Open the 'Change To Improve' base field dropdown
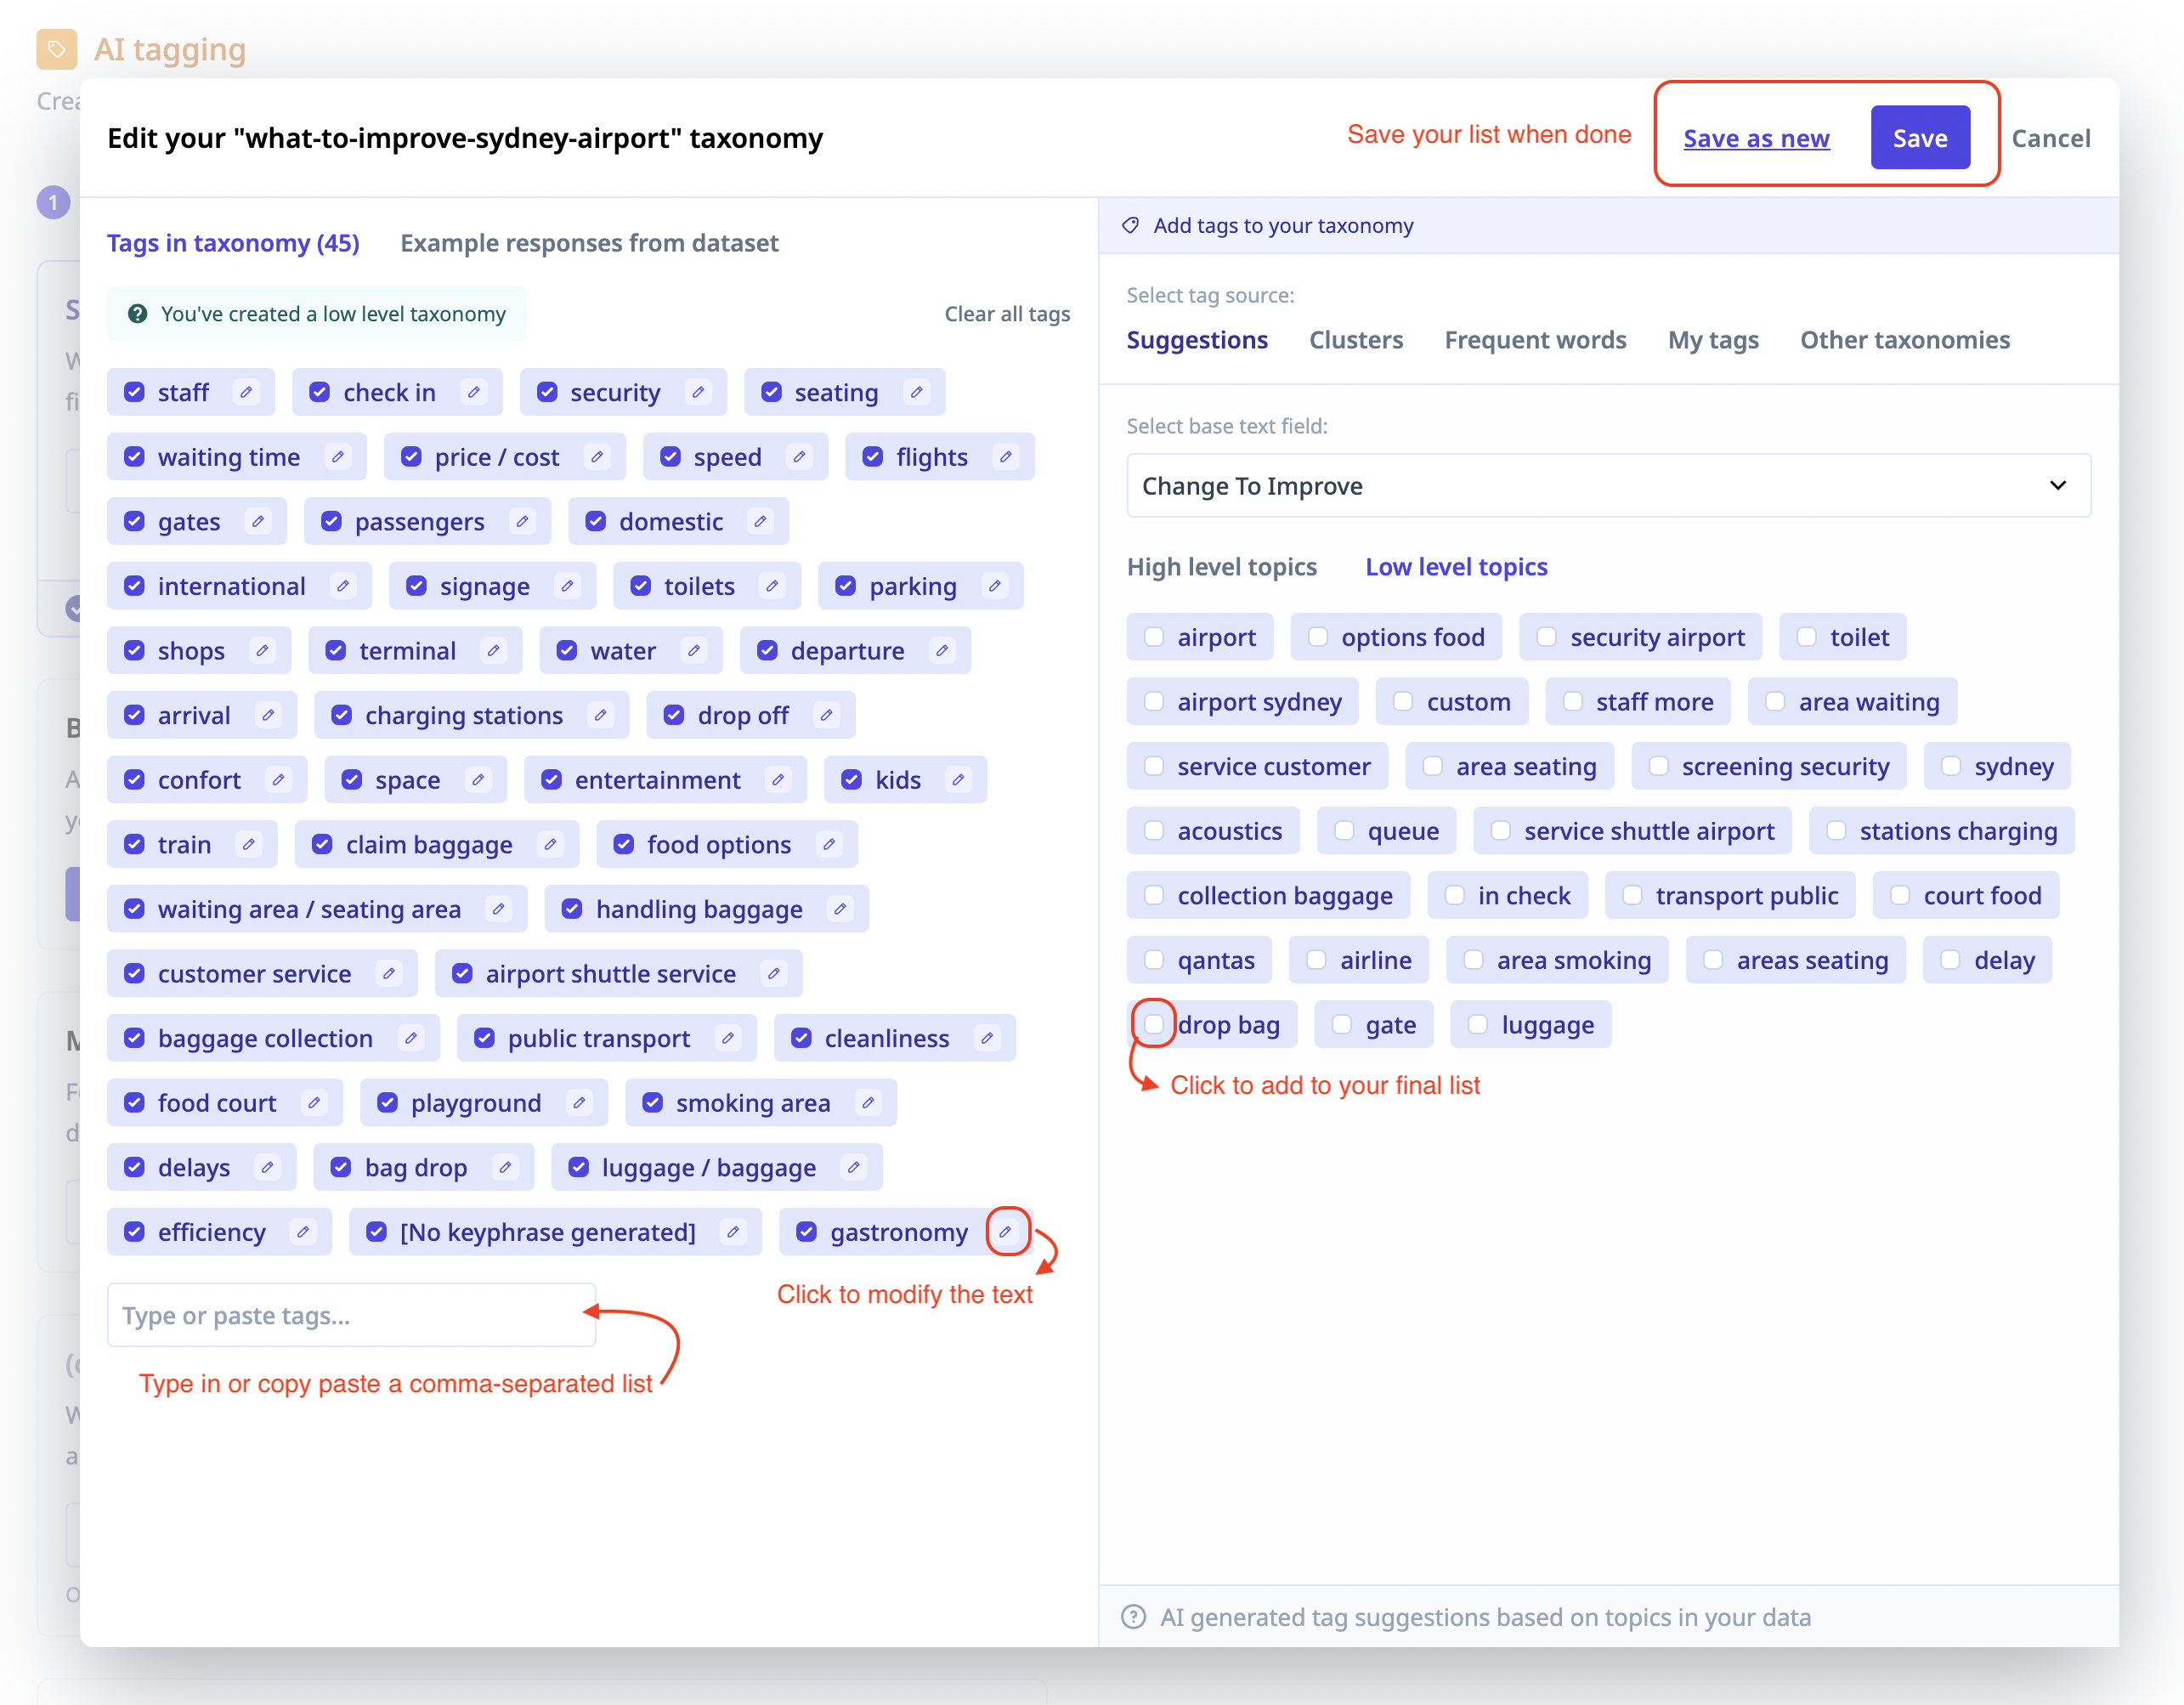Viewport: 2184px width, 1705px height. click(1607, 486)
